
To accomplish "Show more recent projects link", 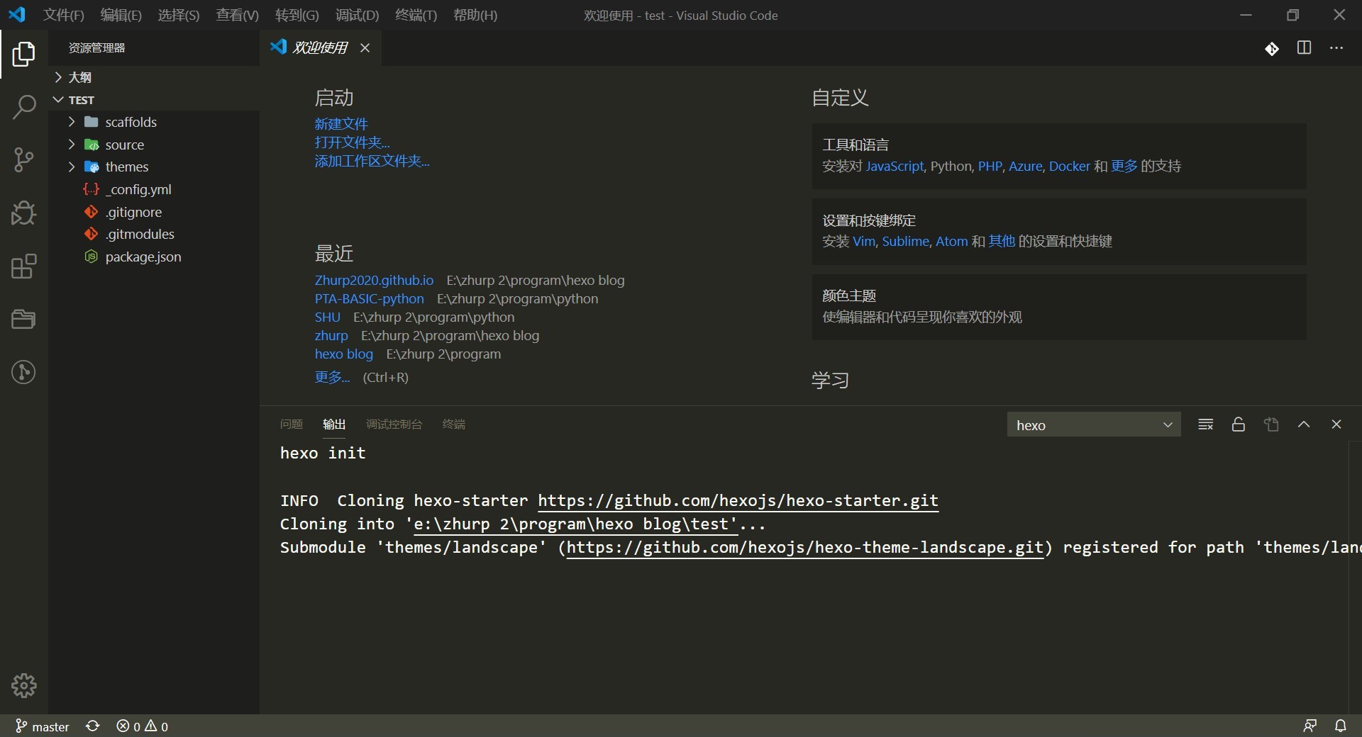I will point(333,377).
